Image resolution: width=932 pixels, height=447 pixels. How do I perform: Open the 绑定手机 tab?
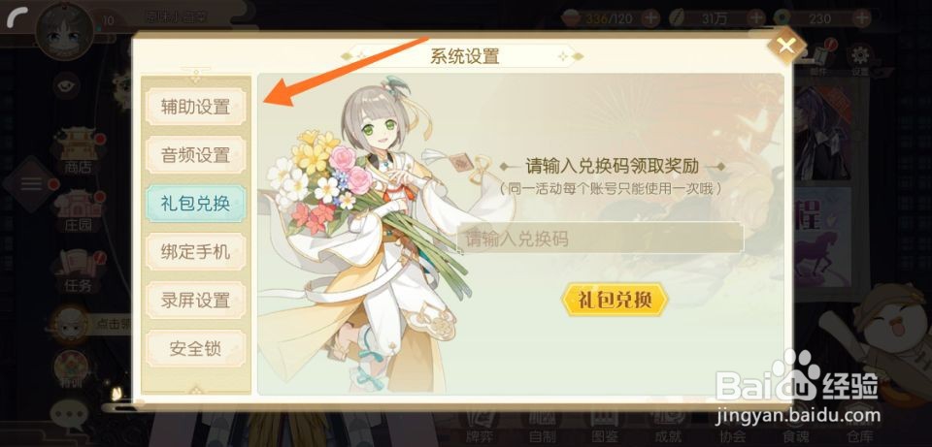tap(195, 252)
